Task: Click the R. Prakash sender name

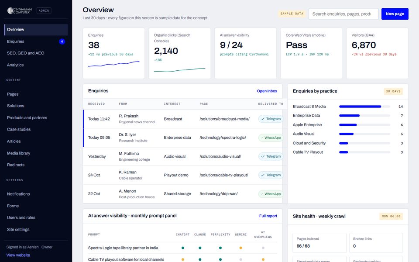Action: 128,116
